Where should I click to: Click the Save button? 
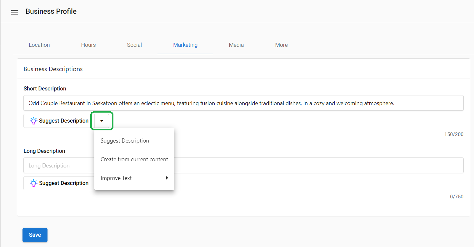pyautogui.click(x=35, y=235)
